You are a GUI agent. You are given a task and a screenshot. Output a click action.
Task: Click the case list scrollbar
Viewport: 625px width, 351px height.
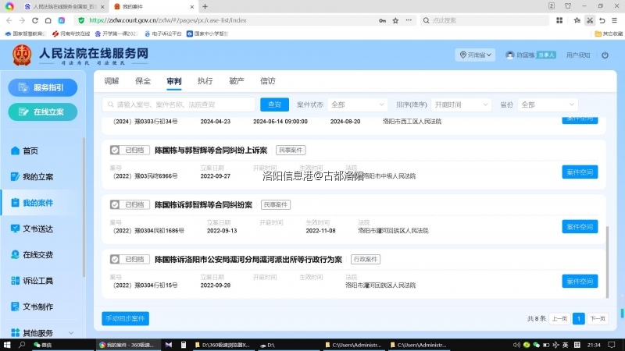click(x=607, y=262)
